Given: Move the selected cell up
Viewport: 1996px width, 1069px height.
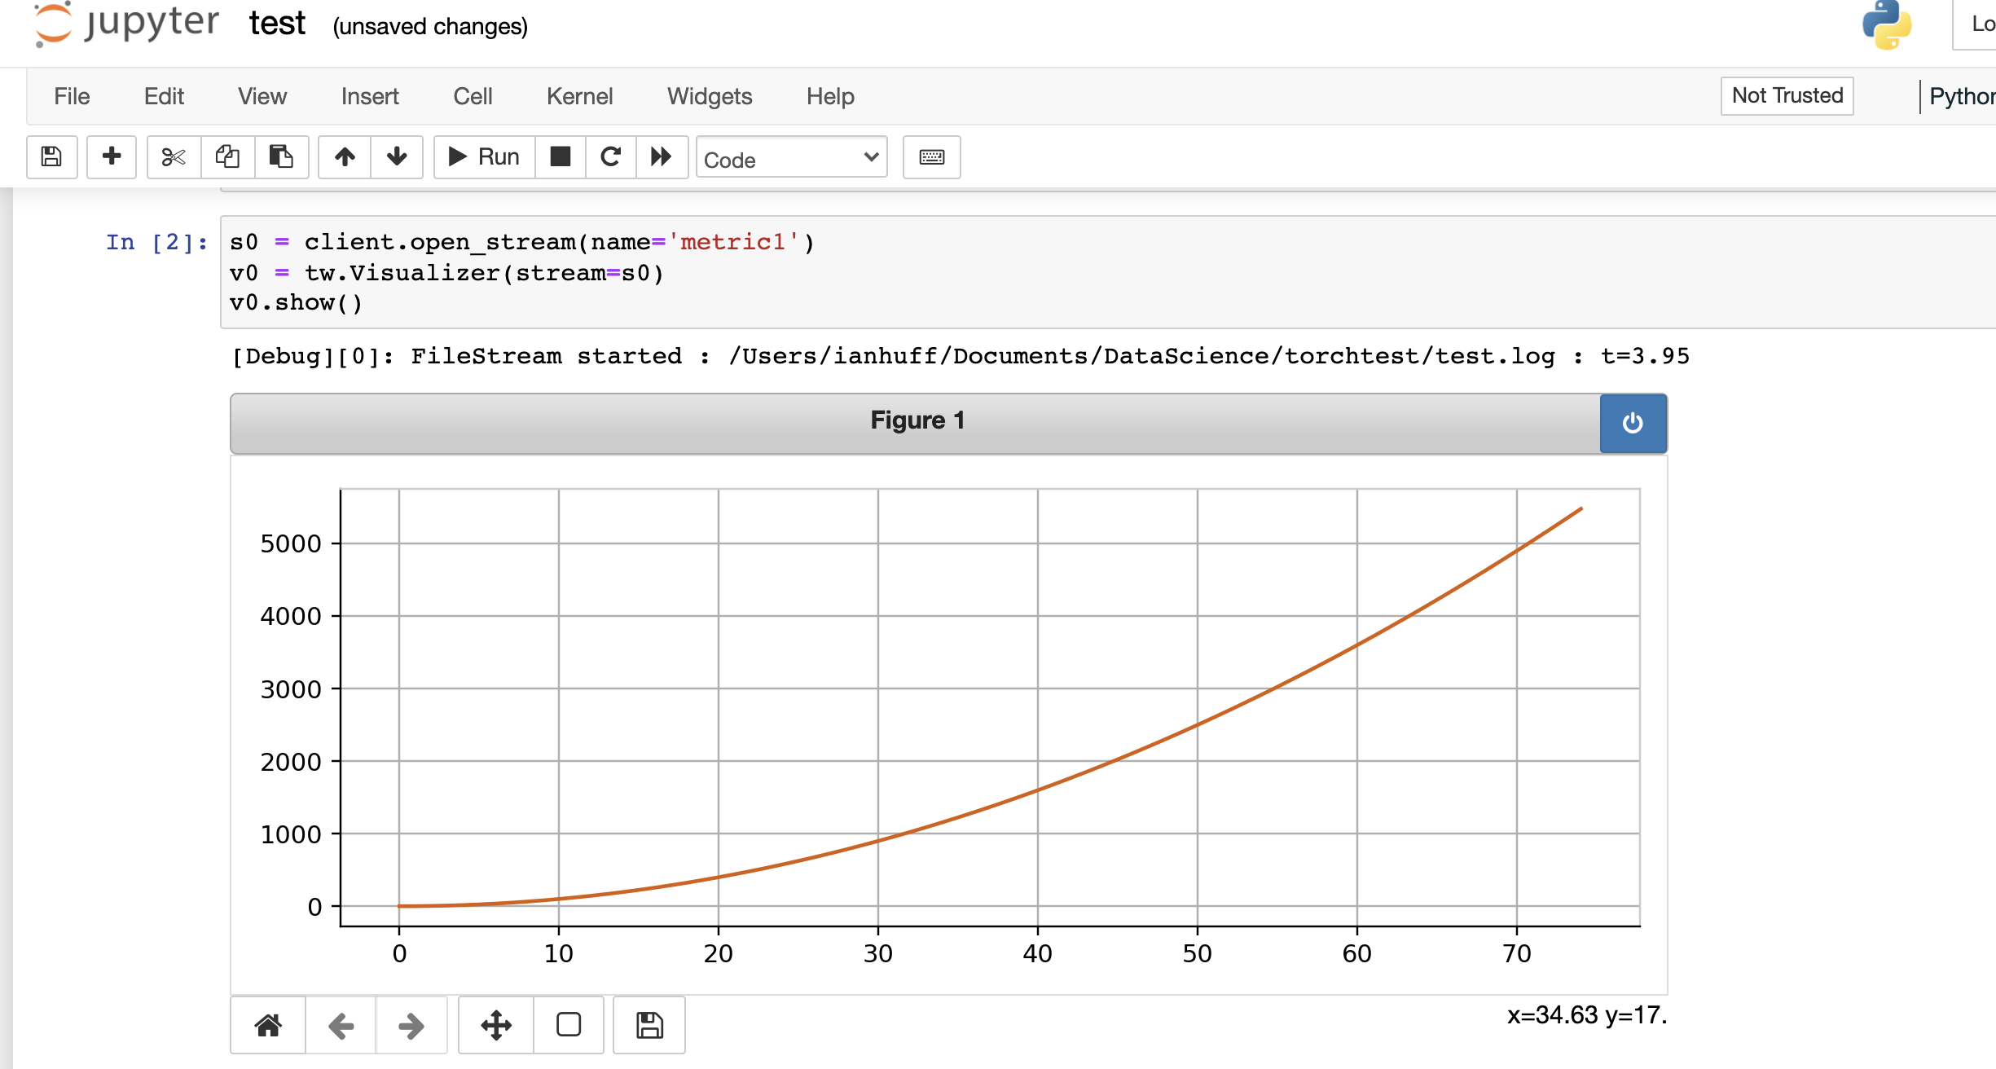Looking at the screenshot, I should (x=345, y=156).
